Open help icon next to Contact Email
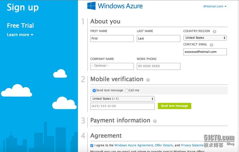The height and width of the screenshot is (152, 239). pyautogui.click(x=212, y=45)
